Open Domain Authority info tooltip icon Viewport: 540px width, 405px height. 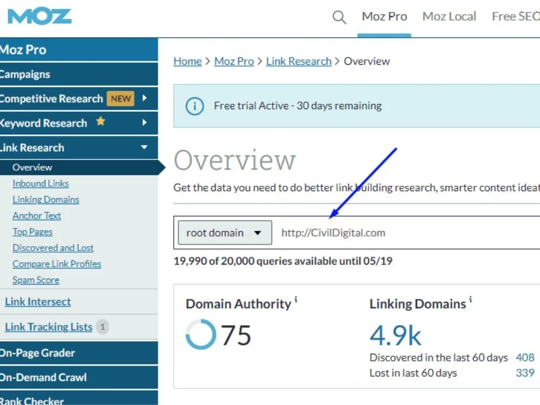[296, 299]
